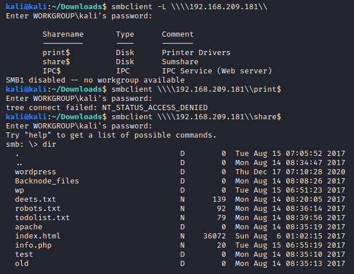Viewport: 354px width, 274px height.
Task: Click the Sumshare comment text
Action: click(x=180, y=61)
